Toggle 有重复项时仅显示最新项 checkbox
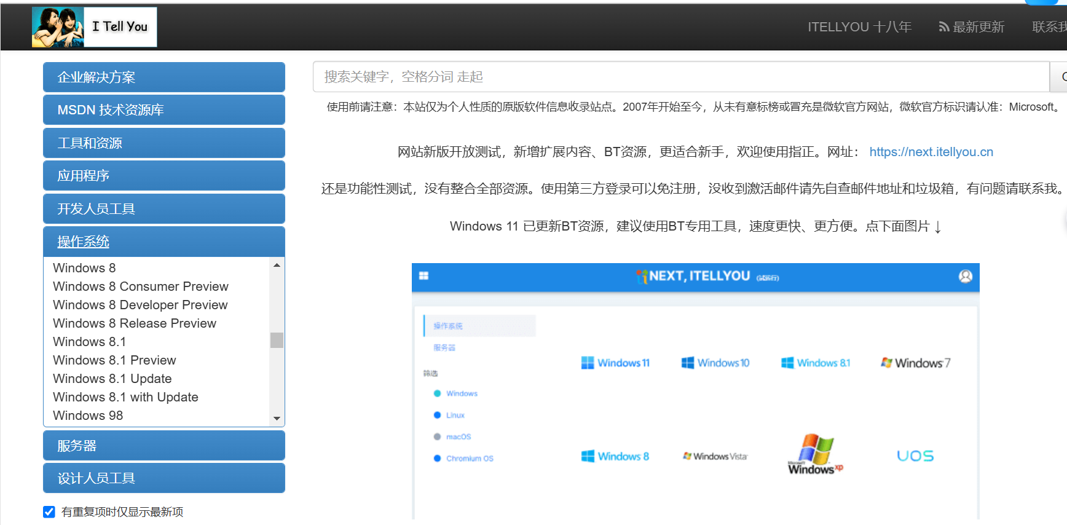 click(49, 512)
